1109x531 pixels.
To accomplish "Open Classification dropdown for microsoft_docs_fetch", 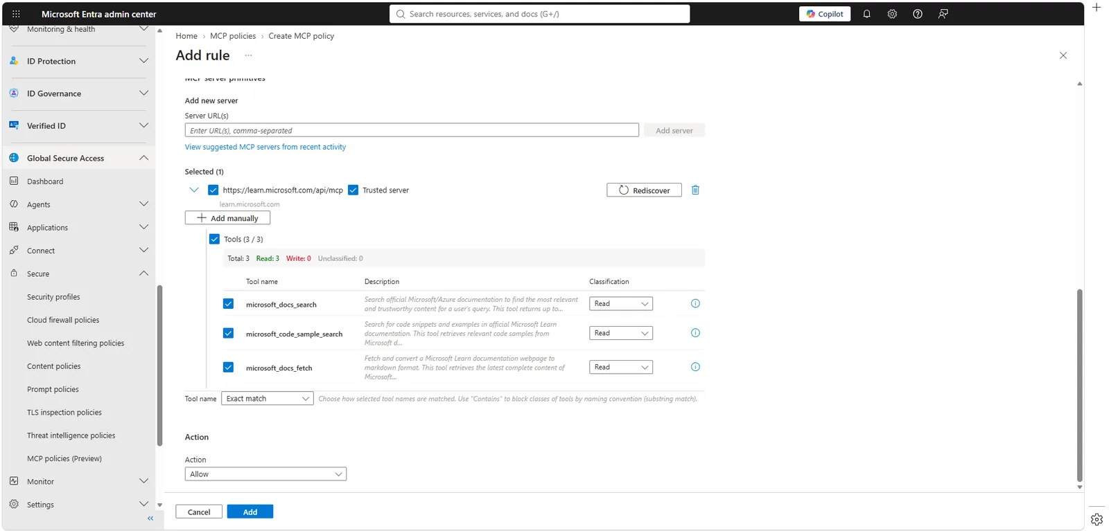I will [x=621, y=367].
